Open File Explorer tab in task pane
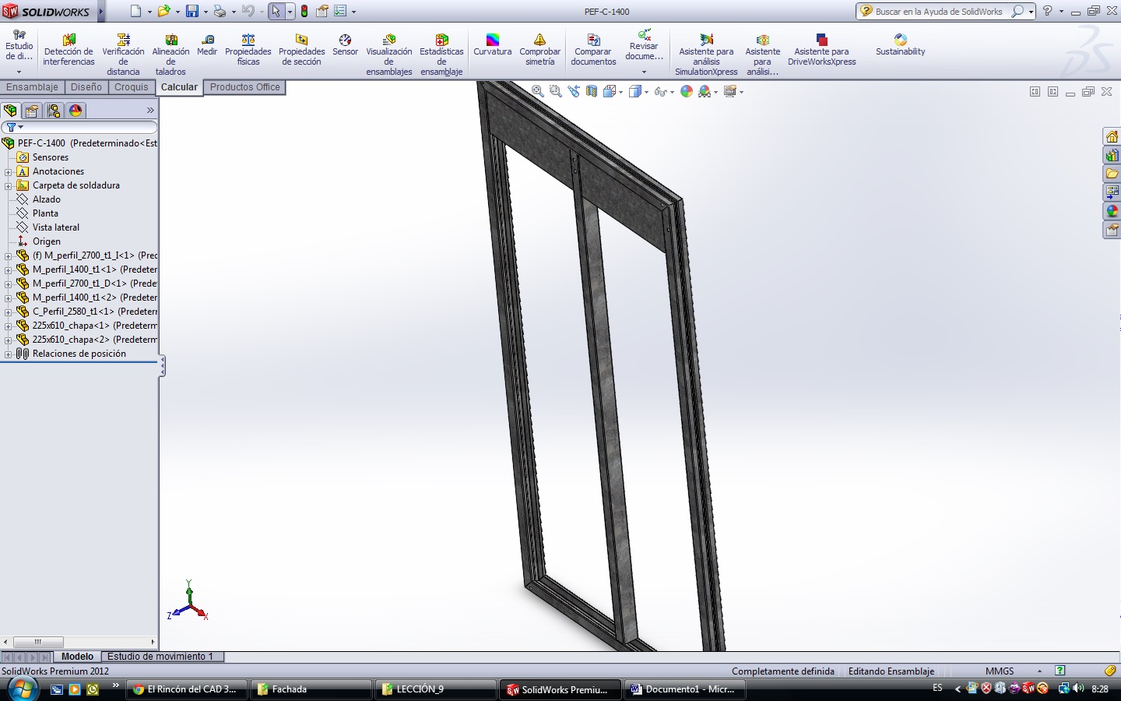Screen dimensions: 1121x701 pyautogui.click(x=1112, y=174)
